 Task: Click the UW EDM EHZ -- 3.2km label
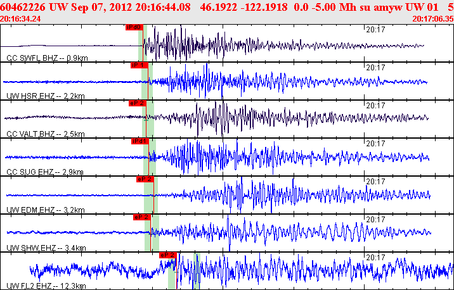[46, 210]
